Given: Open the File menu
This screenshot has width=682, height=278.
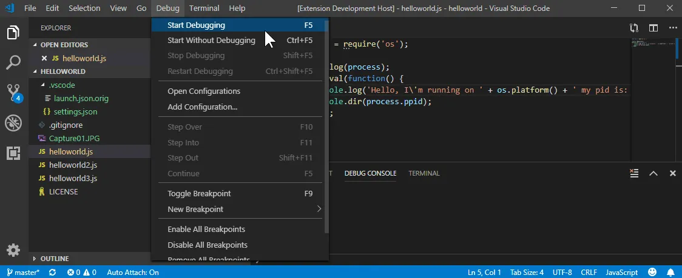Looking at the screenshot, I should pos(30,8).
